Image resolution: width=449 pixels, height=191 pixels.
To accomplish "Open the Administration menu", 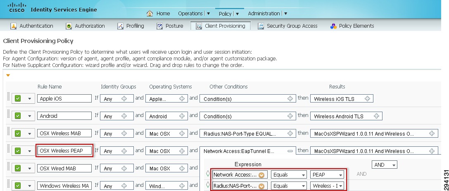I will tap(267, 14).
